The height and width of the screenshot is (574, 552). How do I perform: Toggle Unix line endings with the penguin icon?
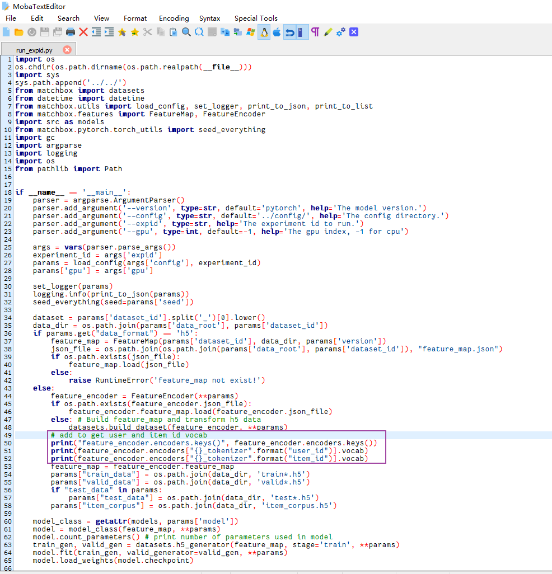(264, 32)
